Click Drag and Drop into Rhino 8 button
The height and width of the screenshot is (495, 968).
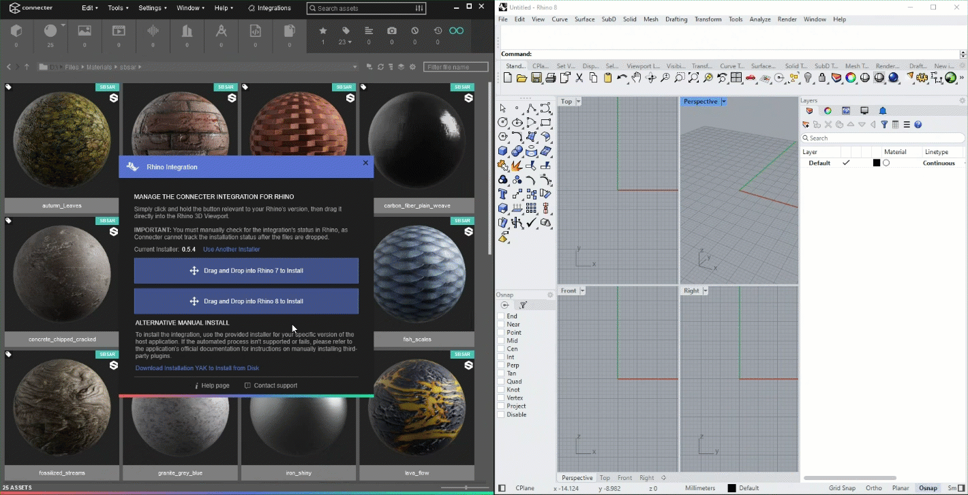coord(246,301)
